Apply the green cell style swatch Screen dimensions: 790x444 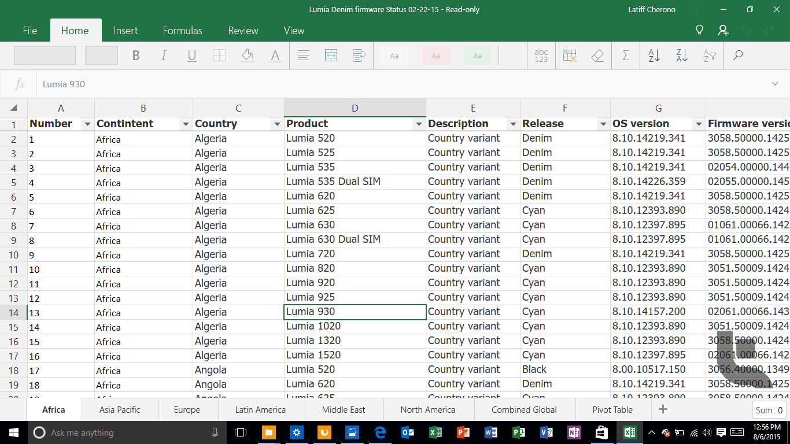click(478, 55)
